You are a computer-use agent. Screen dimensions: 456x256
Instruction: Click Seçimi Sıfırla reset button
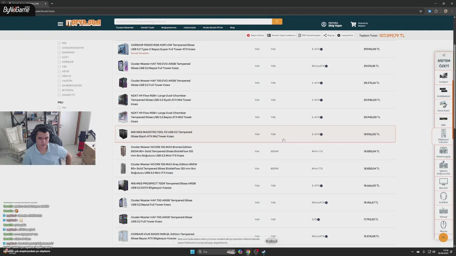tap(255, 36)
